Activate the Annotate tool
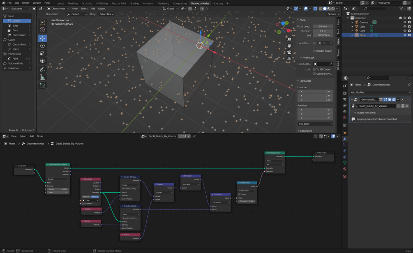This screenshot has height=253, width=413. pos(42,69)
